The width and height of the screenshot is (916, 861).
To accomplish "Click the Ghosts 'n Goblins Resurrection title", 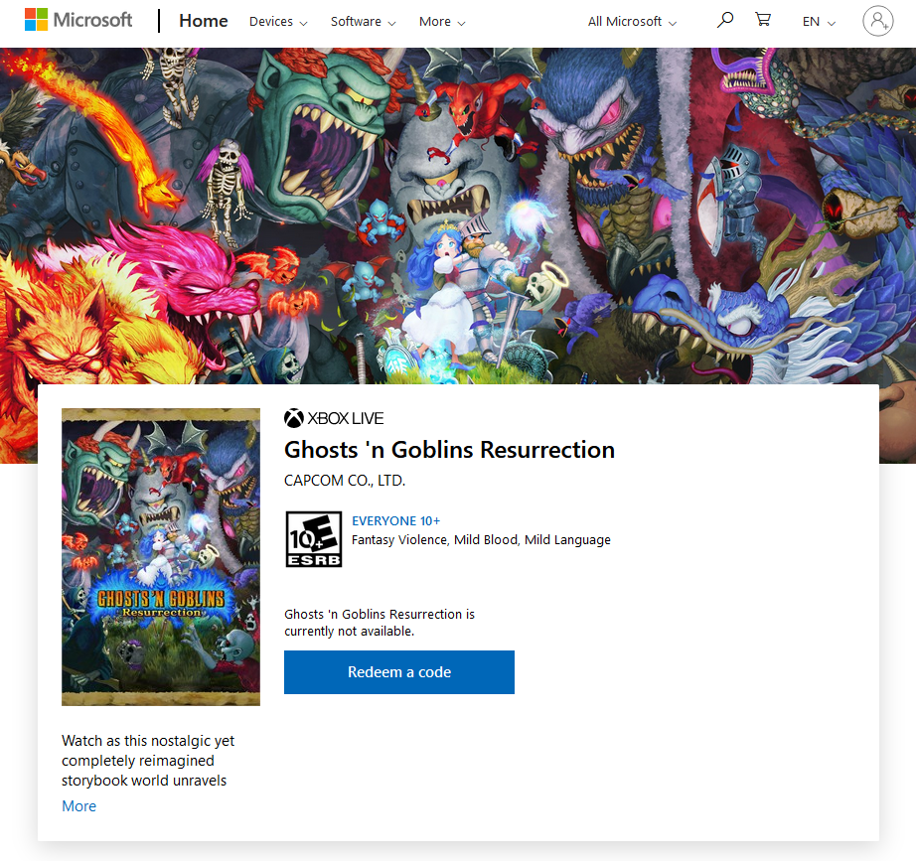I will (x=449, y=450).
